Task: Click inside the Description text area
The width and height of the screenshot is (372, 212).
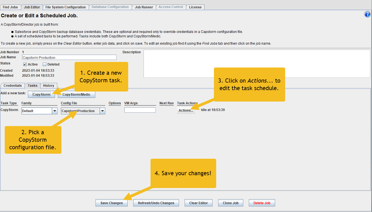Action: (257, 64)
